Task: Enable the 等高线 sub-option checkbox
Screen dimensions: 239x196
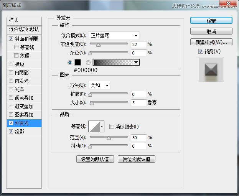Action: click(16, 47)
